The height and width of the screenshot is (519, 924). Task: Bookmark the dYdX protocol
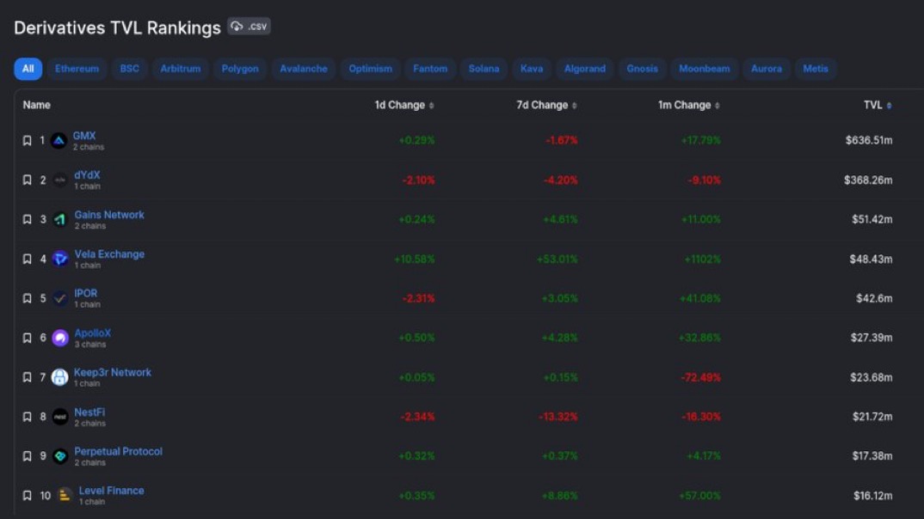(x=27, y=180)
